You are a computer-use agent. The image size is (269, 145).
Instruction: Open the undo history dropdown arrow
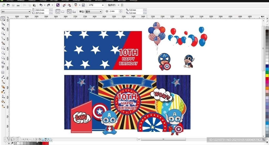pyautogui.click(x=45, y=5)
